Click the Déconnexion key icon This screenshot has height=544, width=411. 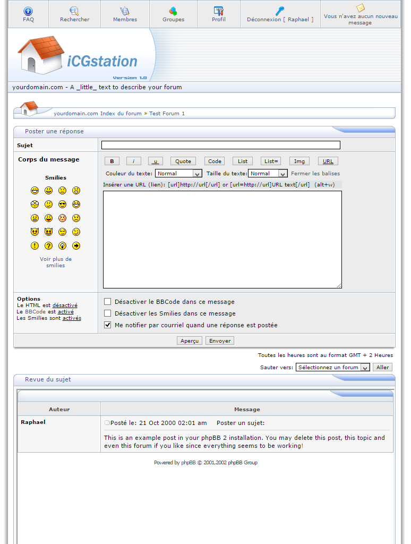(x=280, y=11)
